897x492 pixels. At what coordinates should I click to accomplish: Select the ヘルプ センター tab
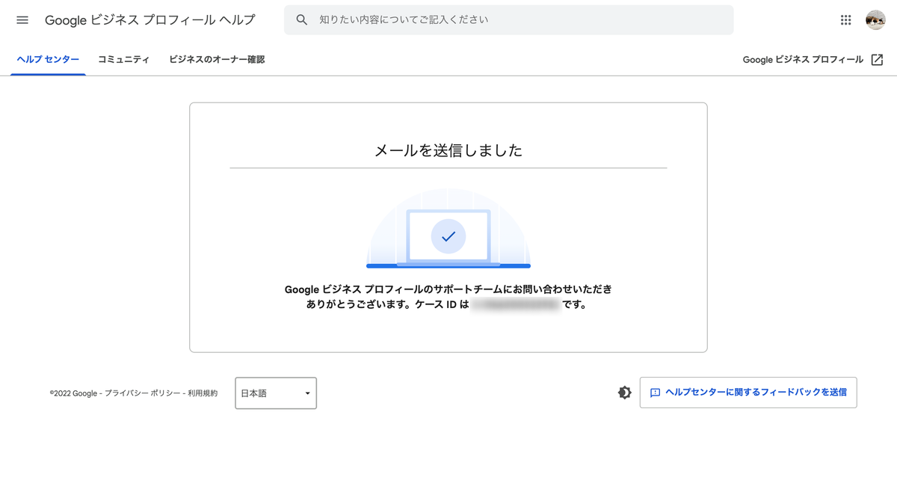pyautogui.click(x=48, y=58)
